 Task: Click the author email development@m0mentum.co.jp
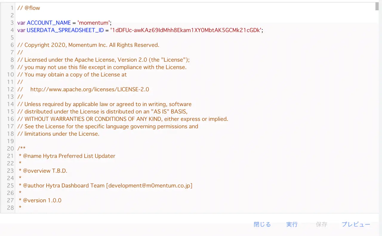(149, 186)
